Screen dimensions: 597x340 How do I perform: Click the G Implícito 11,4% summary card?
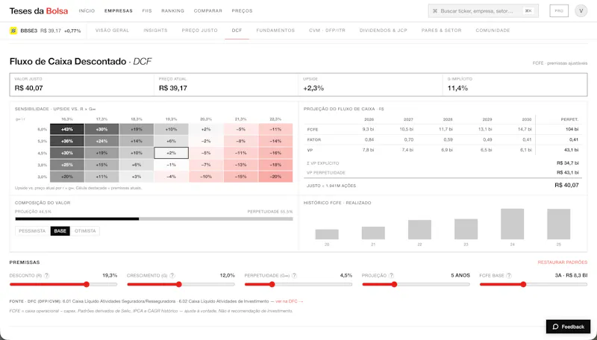(515, 84)
